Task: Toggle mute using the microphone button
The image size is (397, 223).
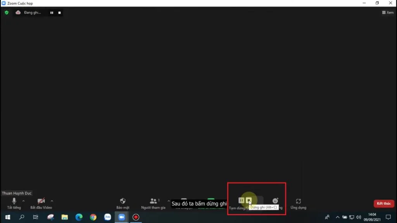Action: click(x=14, y=201)
